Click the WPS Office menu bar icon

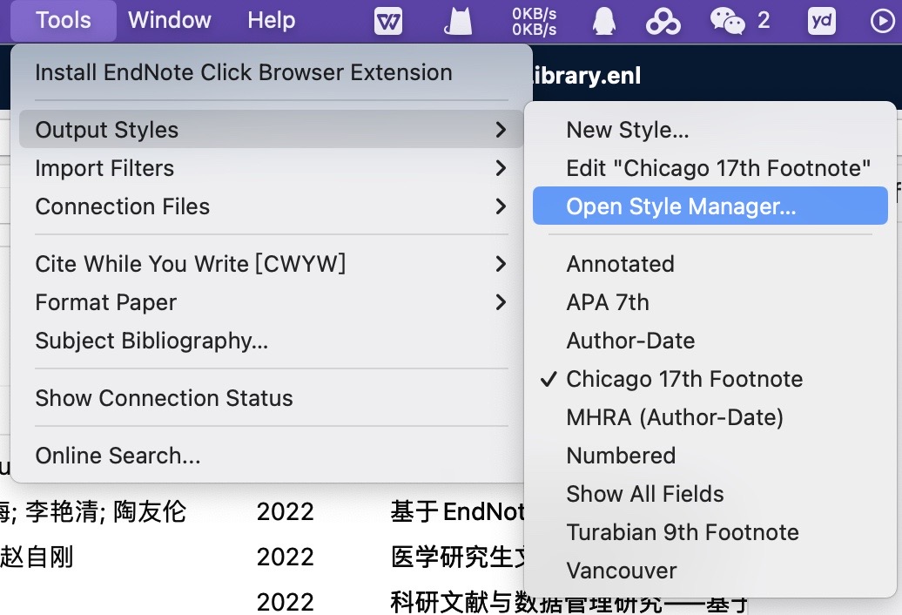pyautogui.click(x=388, y=21)
